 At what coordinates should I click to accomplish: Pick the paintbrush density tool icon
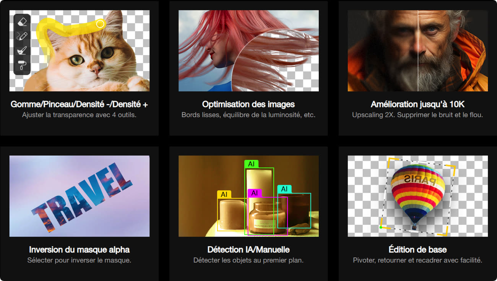(x=22, y=51)
